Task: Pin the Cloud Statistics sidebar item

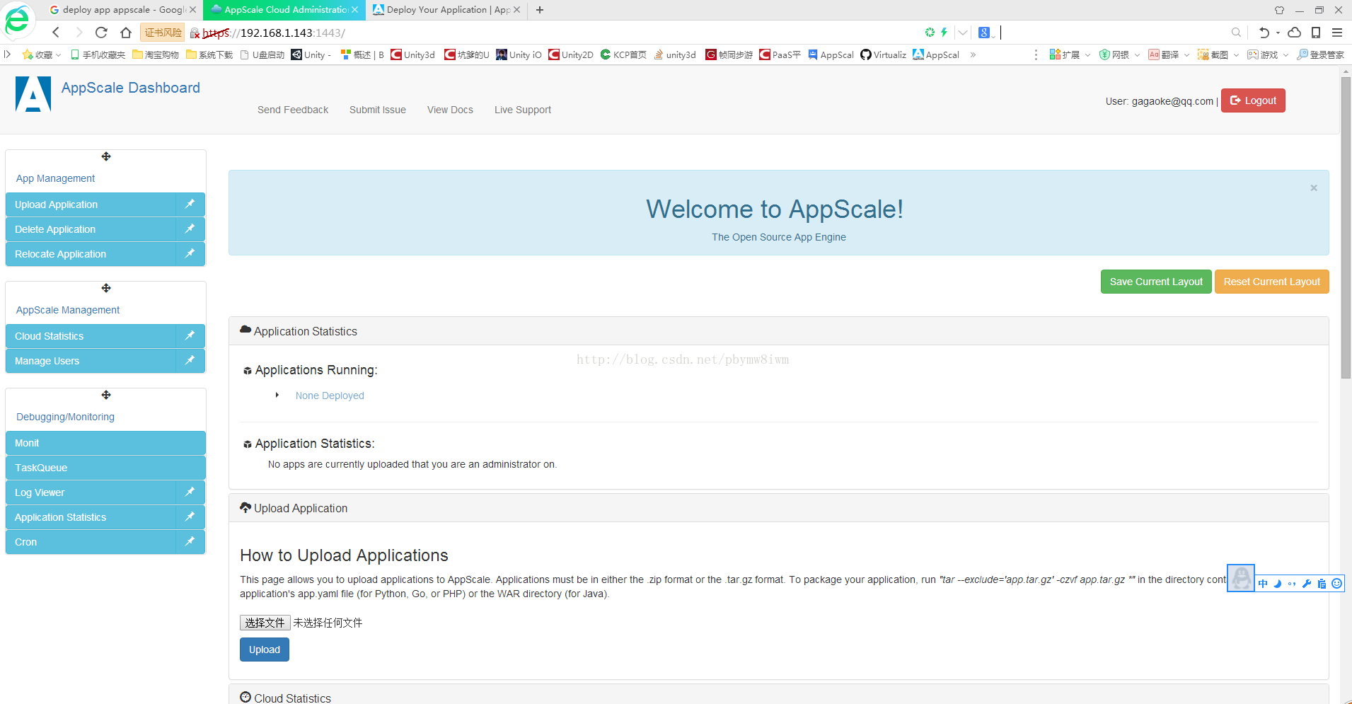Action: (190, 336)
